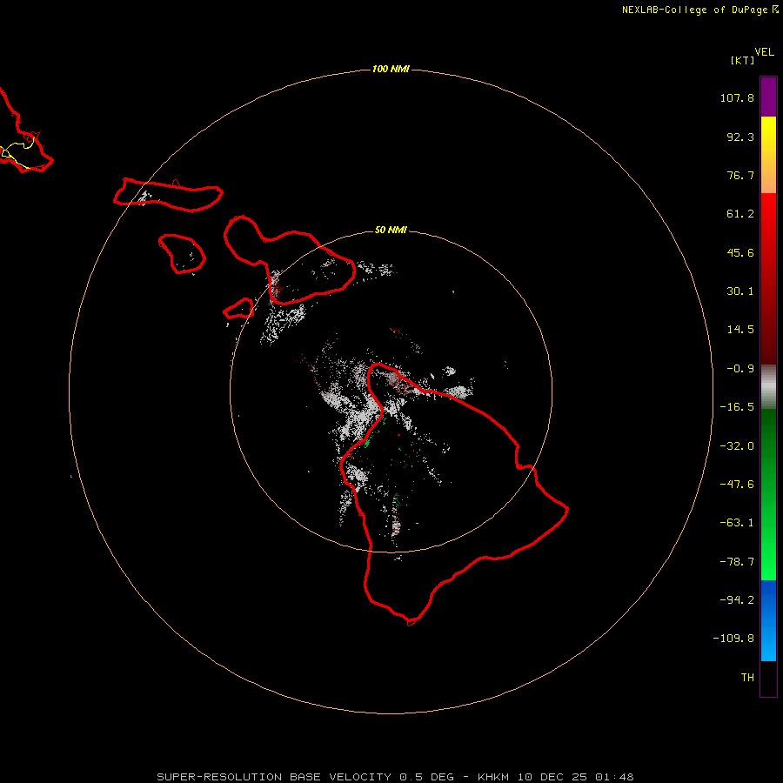Click the 76.7 velocity scale value
783x783 pixels.
pyautogui.click(x=740, y=175)
